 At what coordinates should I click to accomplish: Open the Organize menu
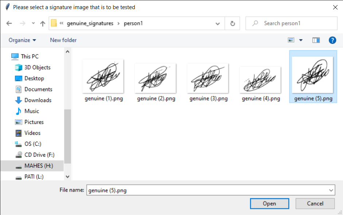click(x=22, y=40)
